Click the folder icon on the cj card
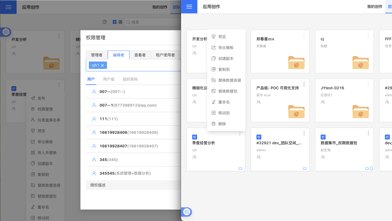 (360, 62)
